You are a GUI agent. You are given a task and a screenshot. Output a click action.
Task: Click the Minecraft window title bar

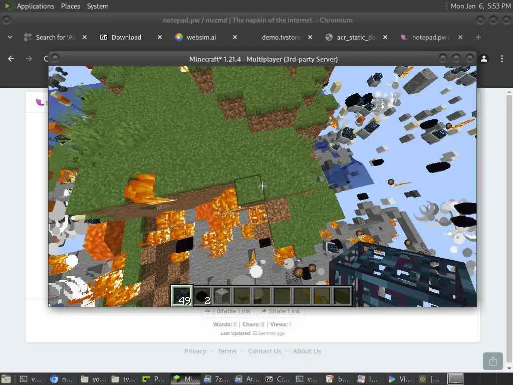tap(263, 59)
